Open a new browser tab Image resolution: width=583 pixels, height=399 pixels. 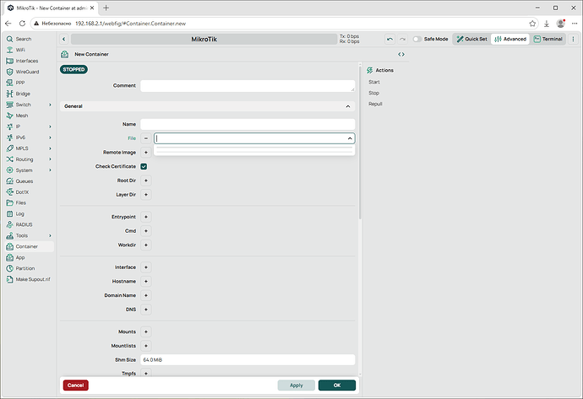106,8
